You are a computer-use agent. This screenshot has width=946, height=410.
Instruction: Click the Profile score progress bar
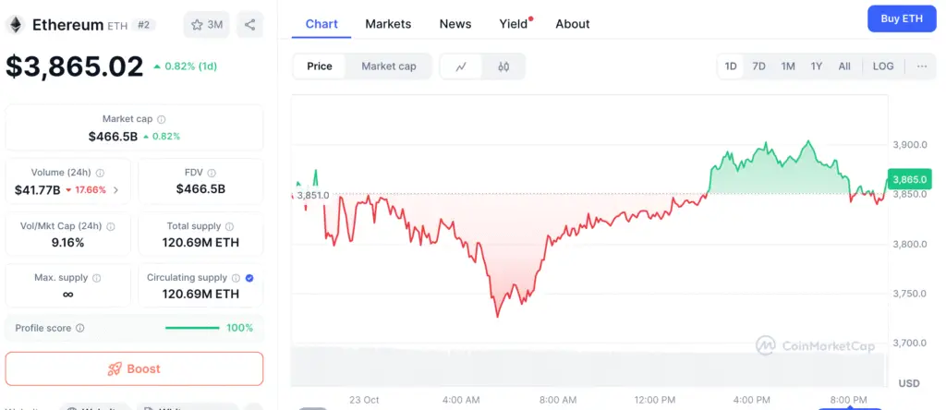coord(192,328)
